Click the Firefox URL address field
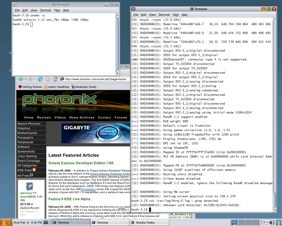The image size is (282, 226). (x=95, y=79)
